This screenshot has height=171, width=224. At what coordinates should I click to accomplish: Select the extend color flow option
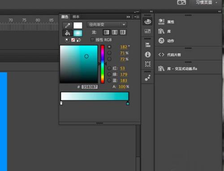click(106, 32)
